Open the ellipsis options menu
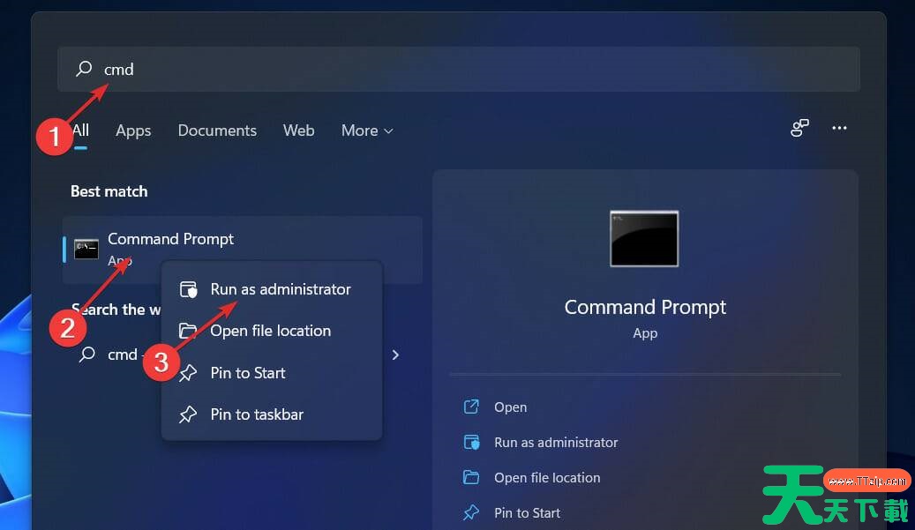 pos(839,128)
